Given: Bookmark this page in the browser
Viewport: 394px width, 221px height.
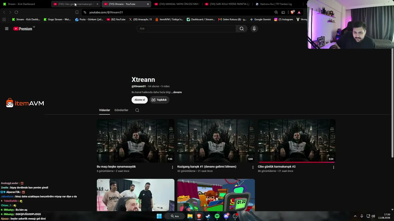Looking at the screenshot, I should (77, 12).
